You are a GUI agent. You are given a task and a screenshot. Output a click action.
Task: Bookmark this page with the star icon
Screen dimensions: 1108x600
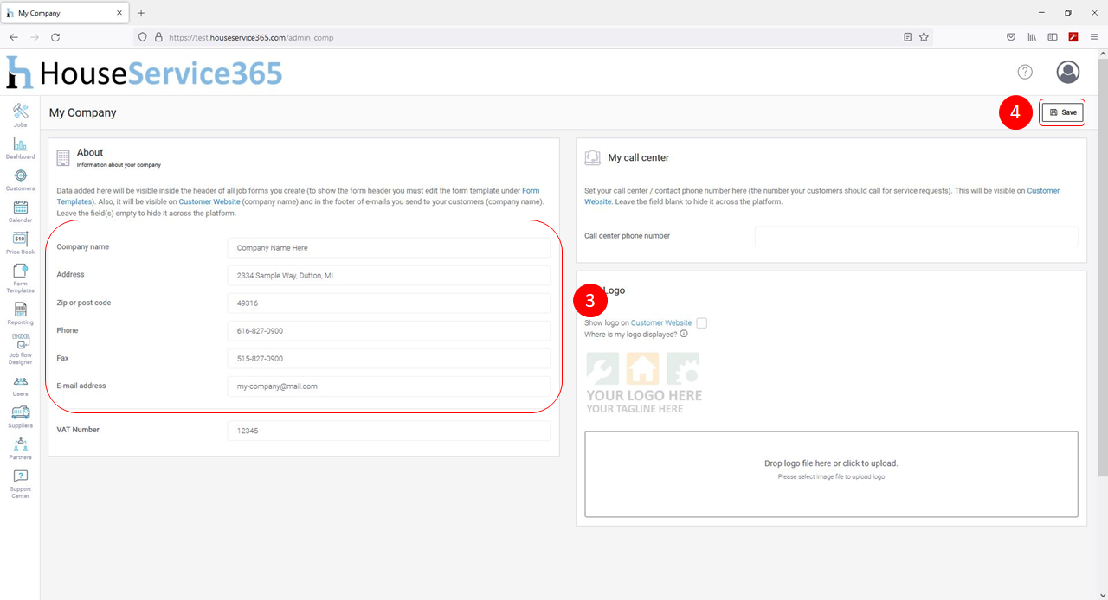[924, 37]
